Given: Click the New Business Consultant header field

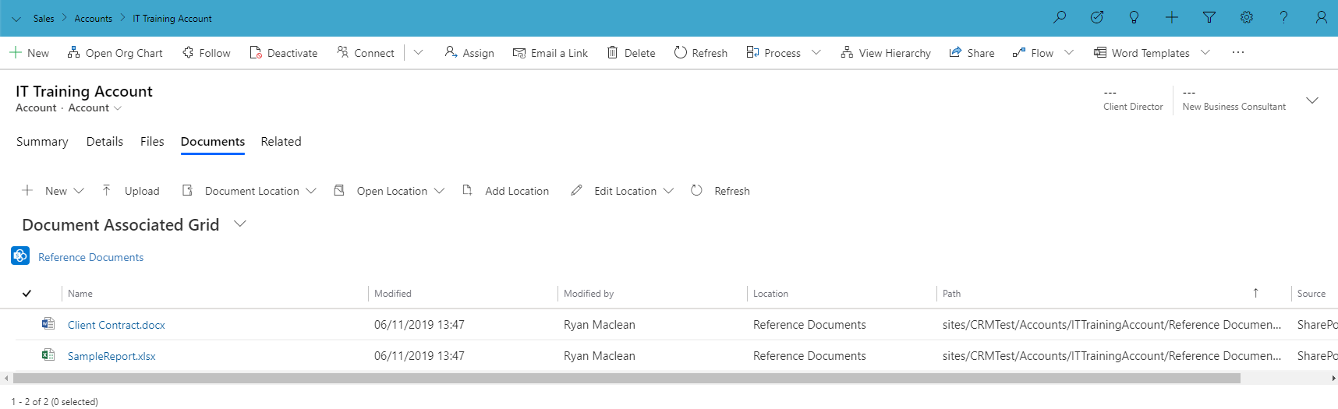Looking at the screenshot, I should pyautogui.click(x=1234, y=100).
